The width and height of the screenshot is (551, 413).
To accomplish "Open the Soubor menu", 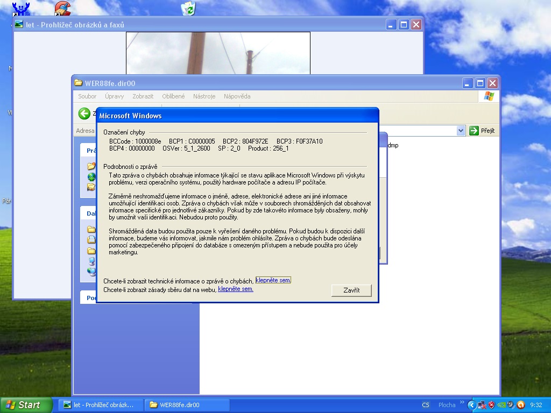I will [x=87, y=96].
